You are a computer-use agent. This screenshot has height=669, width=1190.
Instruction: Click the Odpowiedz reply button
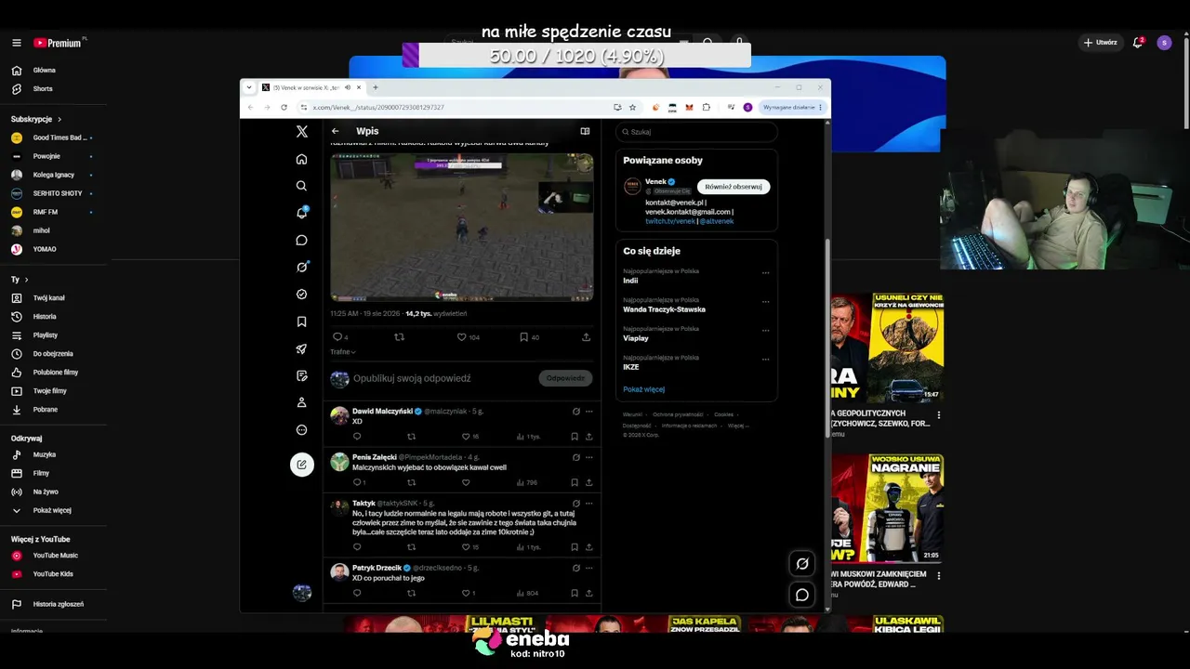click(565, 378)
